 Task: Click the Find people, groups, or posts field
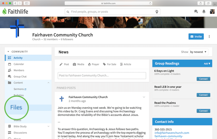tap(112, 12)
